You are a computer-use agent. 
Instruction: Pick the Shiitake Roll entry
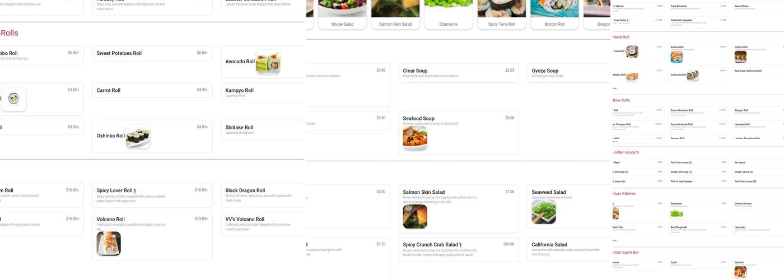(263, 129)
